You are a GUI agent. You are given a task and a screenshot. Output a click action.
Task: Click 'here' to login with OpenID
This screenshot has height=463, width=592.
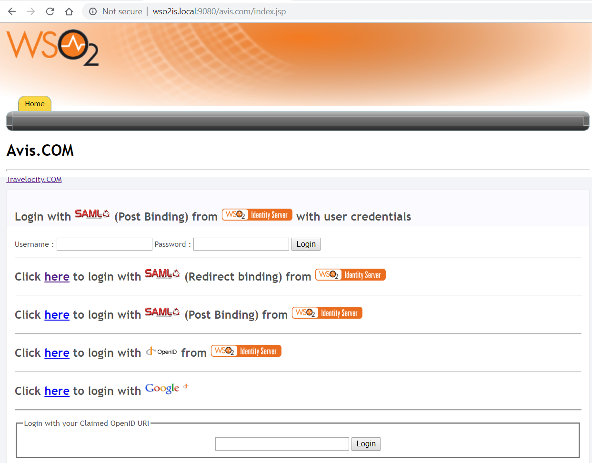pyautogui.click(x=57, y=353)
